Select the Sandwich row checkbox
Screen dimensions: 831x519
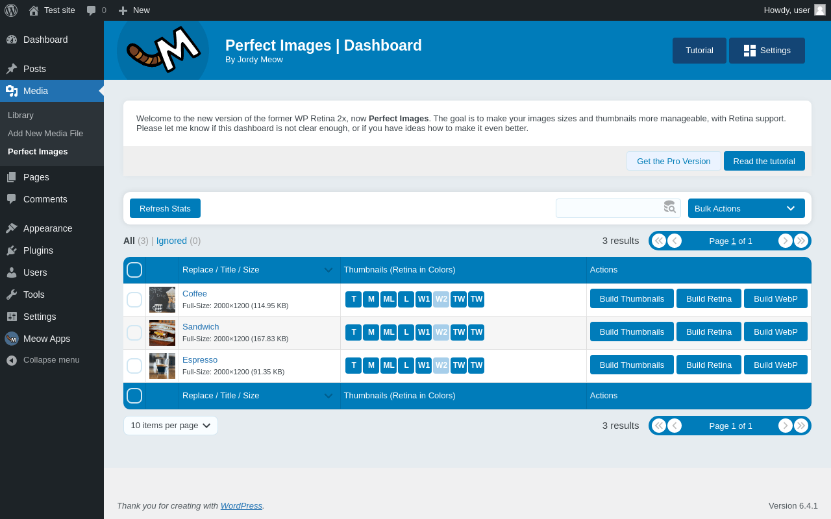pos(134,333)
